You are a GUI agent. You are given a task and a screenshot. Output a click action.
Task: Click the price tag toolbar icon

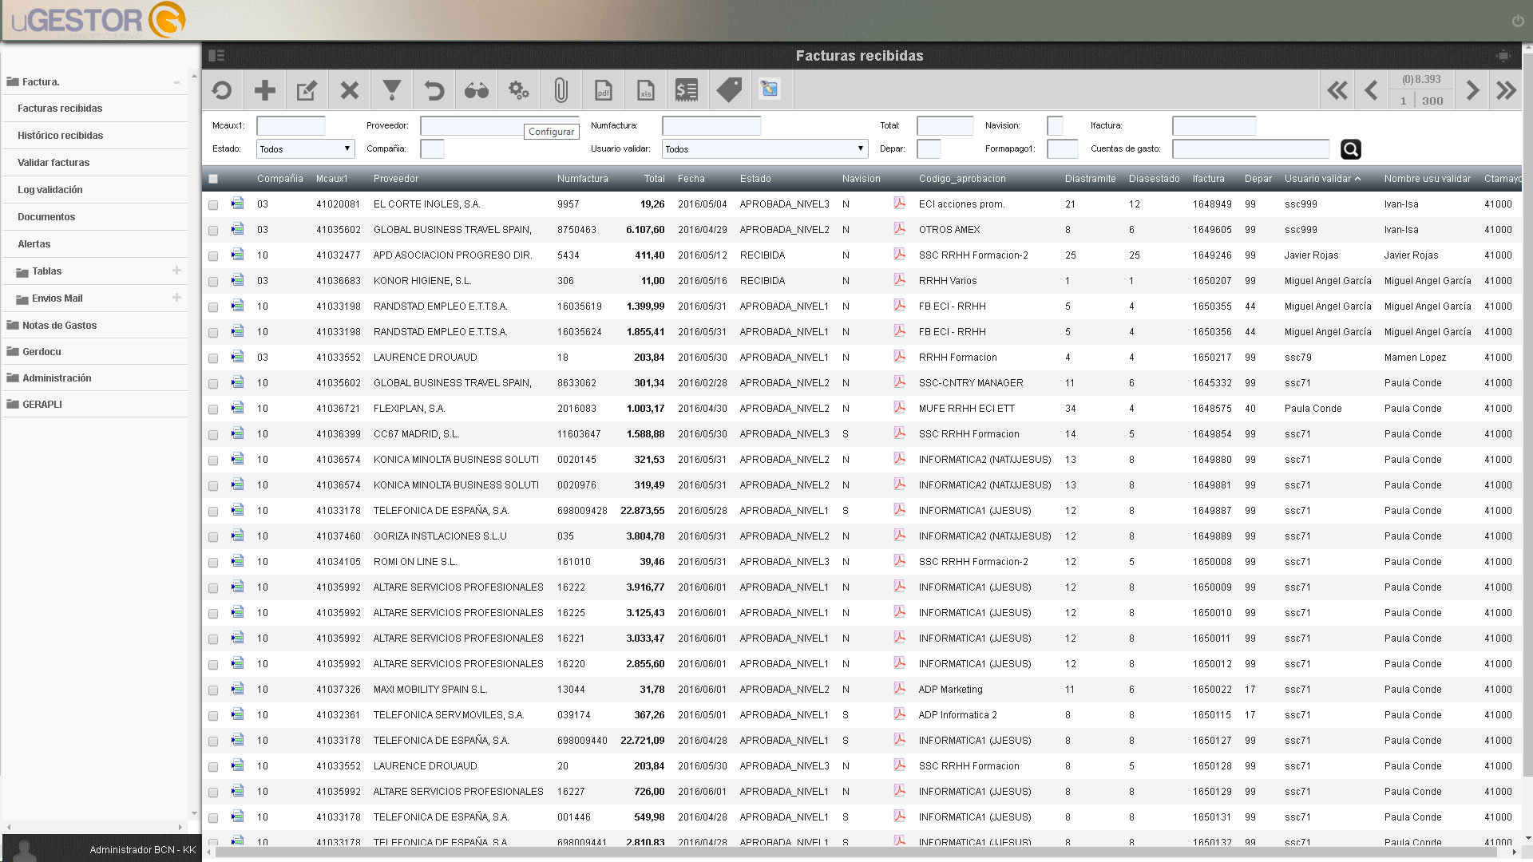coord(729,90)
